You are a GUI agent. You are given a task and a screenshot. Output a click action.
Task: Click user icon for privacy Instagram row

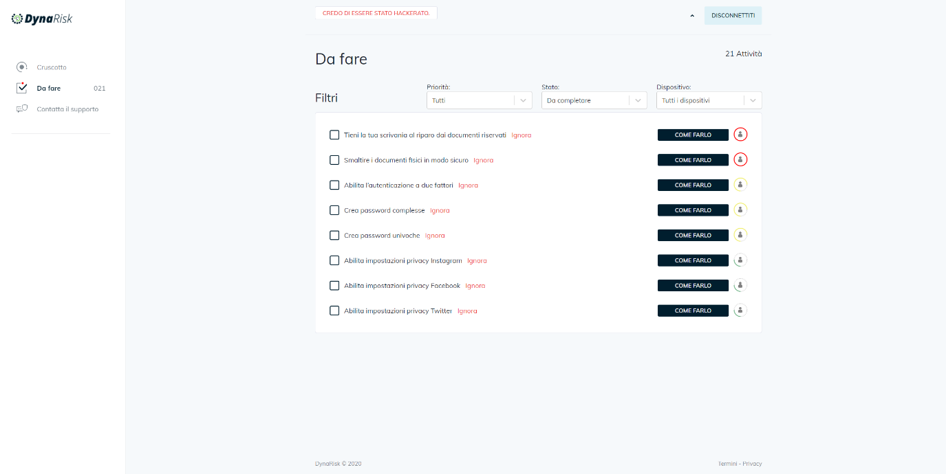coord(740,260)
